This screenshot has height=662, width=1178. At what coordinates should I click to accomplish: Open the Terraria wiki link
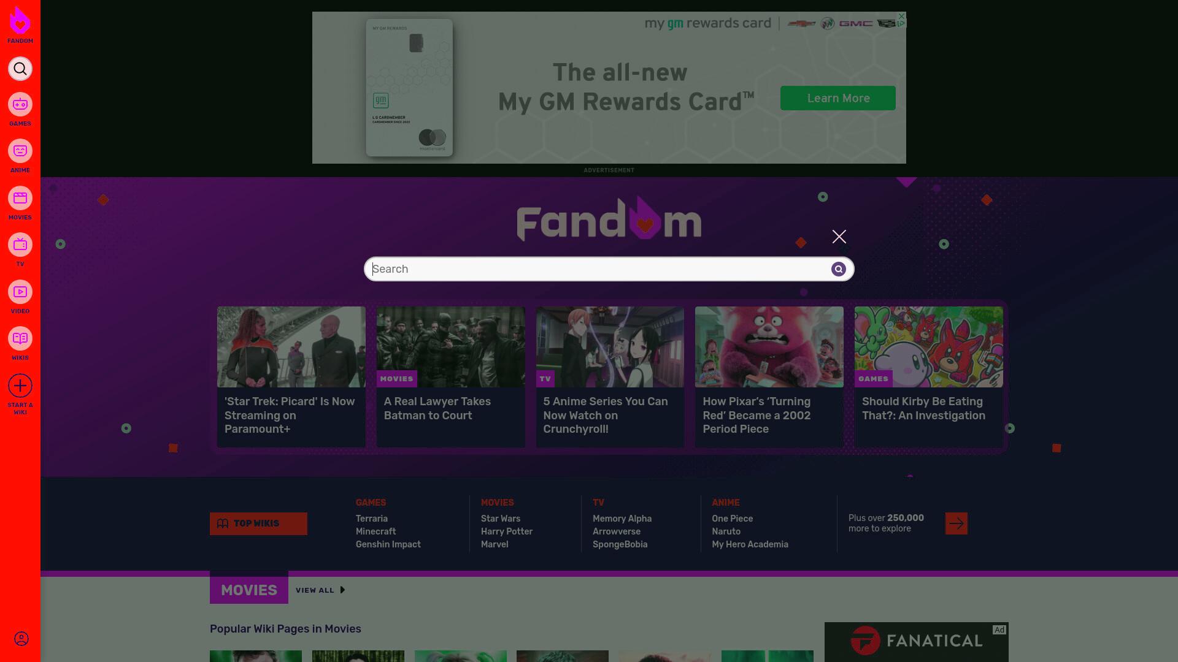coord(372,519)
